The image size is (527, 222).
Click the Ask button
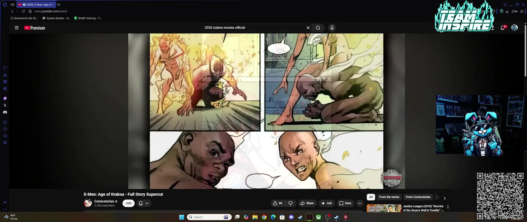327,203
